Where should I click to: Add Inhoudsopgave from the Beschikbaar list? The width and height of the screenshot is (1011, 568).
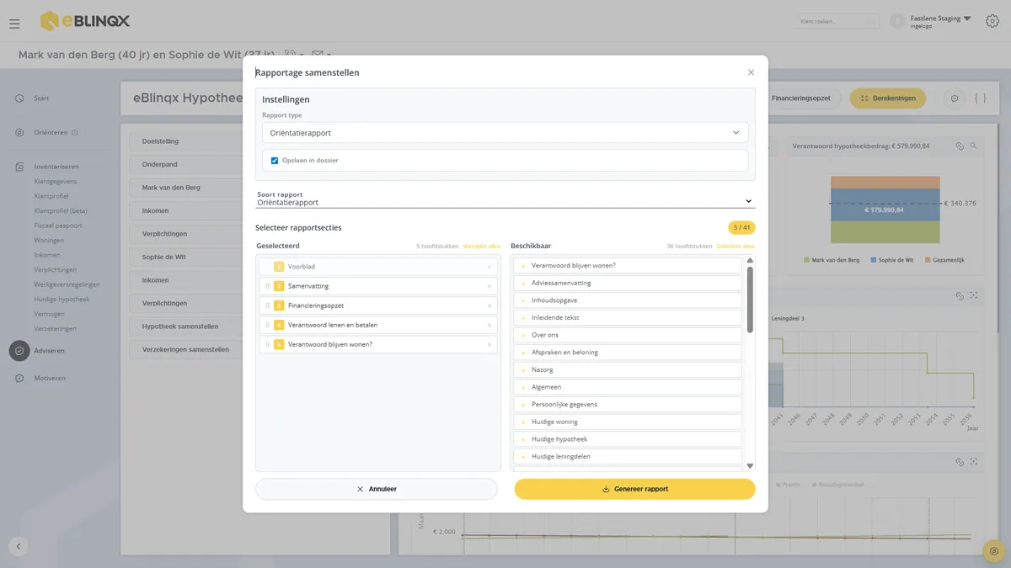628,300
